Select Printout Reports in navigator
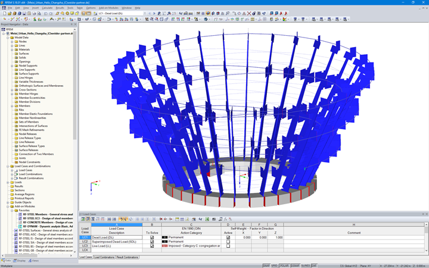Screen dimensions: 429x268 tap(24, 198)
